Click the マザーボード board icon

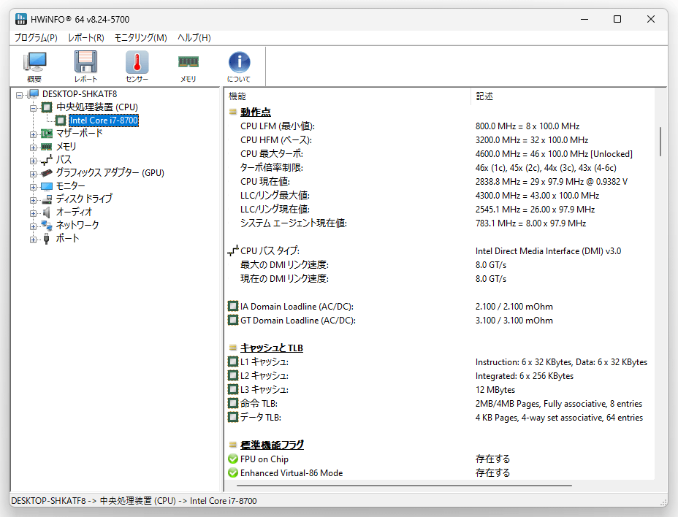pos(47,133)
